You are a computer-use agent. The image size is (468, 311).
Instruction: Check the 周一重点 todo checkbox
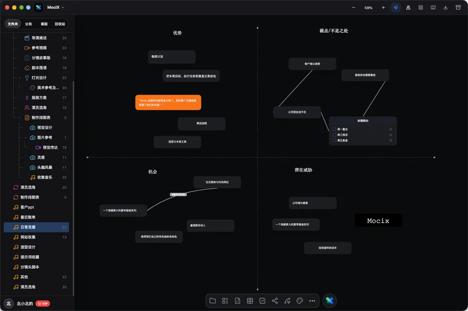(x=334, y=129)
